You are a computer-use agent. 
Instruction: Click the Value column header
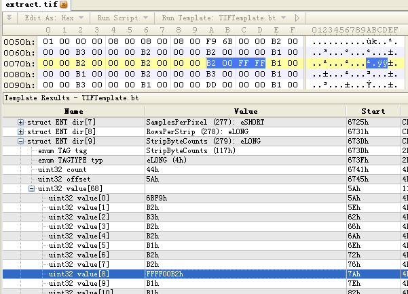click(245, 111)
